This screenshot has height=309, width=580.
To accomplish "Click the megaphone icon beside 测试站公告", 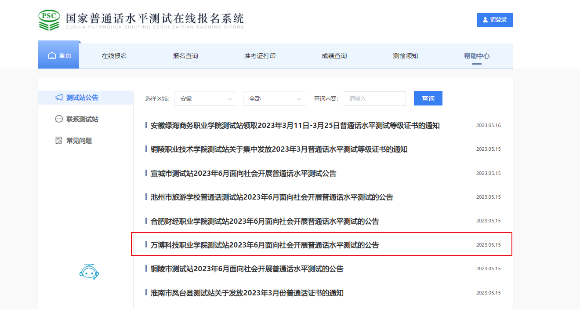I will tap(59, 98).
